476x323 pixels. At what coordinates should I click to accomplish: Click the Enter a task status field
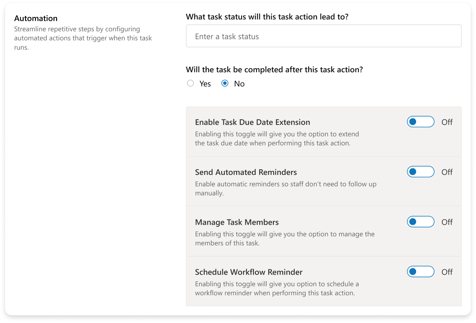323,36
